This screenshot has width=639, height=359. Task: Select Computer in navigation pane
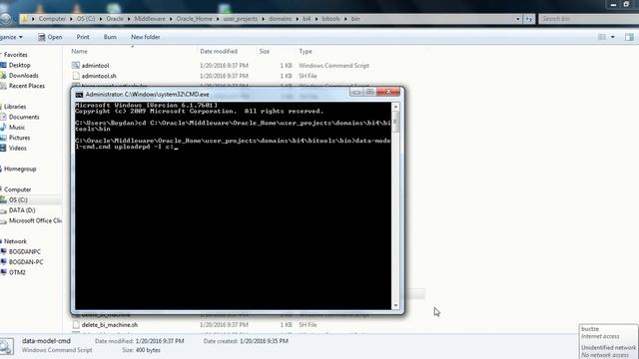click(x=17, y=189)
